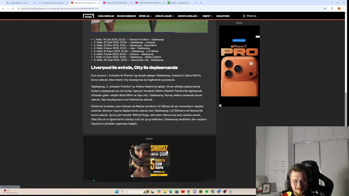Open the GOALSTUDIO menu item
Viewport: 349px width, 196px height.
(223, 16)
